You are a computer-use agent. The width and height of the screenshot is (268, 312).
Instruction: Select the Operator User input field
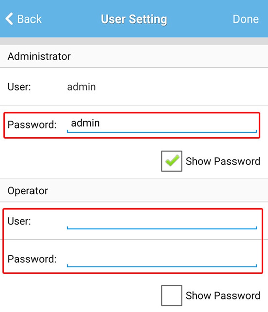tap(162, 222)
